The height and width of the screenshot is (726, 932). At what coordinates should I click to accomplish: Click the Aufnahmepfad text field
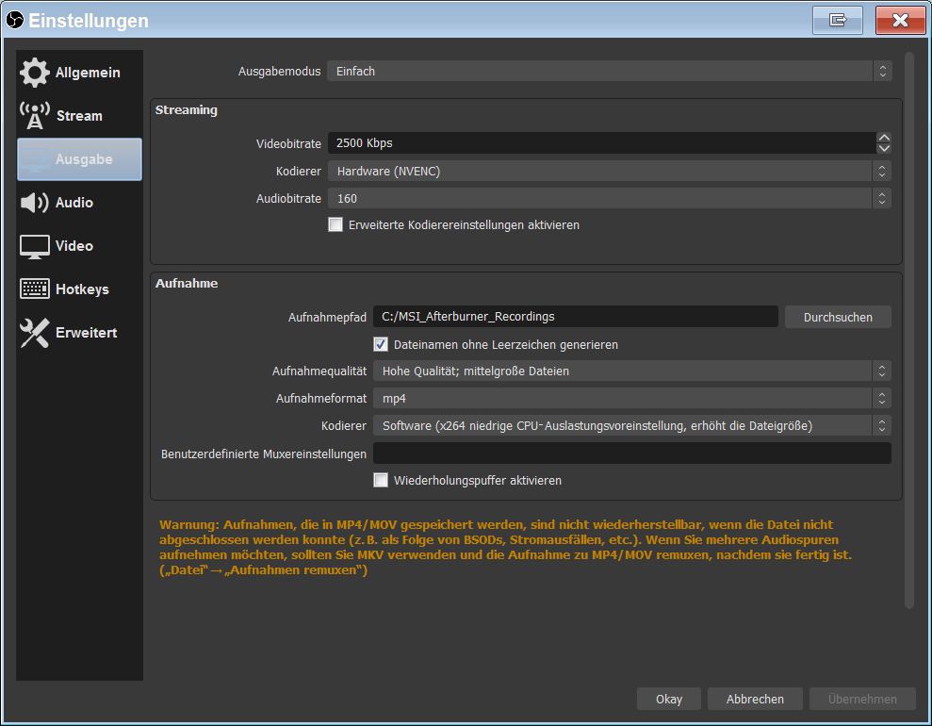pyautogui.click(x=576, y=317)
